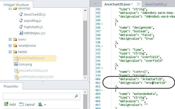Click the "false" metavalue on line 388

click(x=147, y=35)
